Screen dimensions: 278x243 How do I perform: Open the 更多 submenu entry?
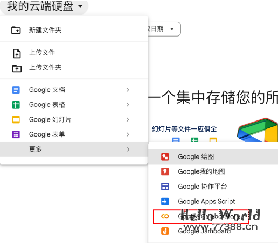(x=74, y=149)
